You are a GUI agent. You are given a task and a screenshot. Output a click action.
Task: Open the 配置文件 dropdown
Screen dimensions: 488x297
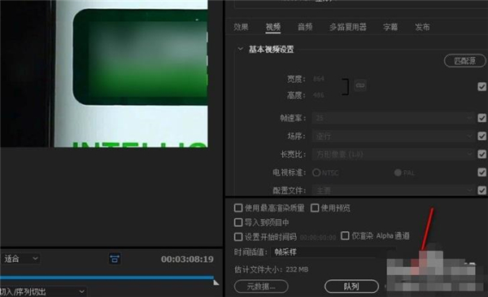(393, 190)
